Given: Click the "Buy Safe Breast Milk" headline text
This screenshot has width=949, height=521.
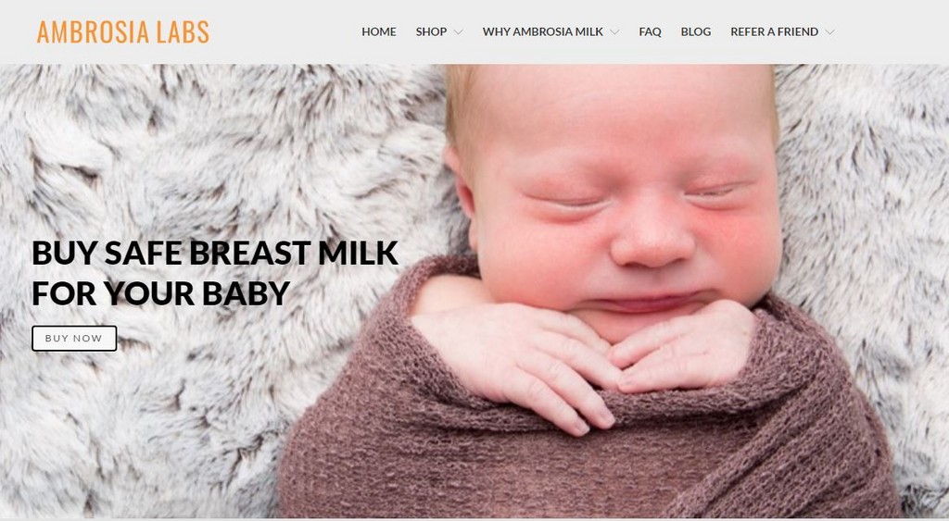Looking at the screenshot, I should pyautogui.click(x=215, y=253).
